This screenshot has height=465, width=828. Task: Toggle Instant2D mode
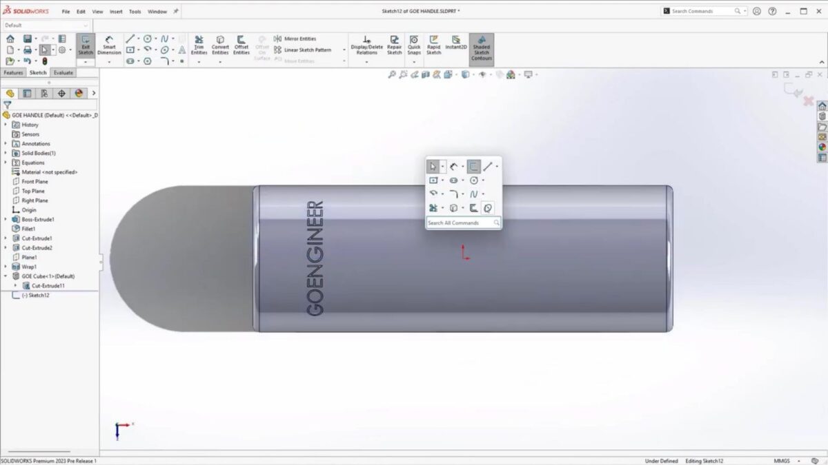pos(455,43)
